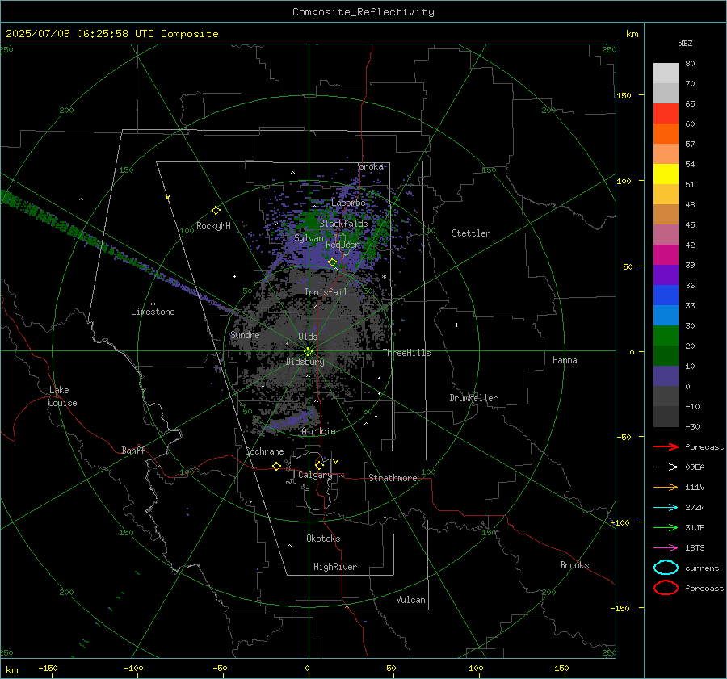
Task: Click the Airdrie city label
Action: [x=318, y=431]
